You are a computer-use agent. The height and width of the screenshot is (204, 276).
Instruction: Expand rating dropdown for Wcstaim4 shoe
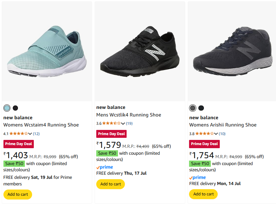30,134
